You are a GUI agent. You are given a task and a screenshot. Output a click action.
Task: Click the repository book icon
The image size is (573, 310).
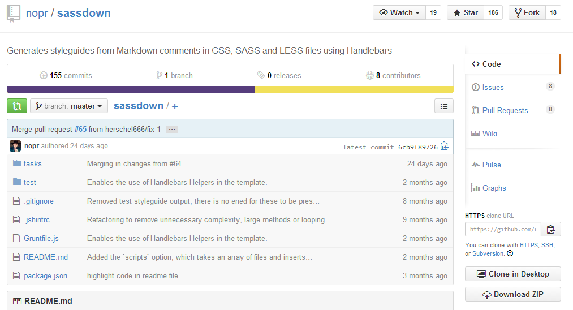point(14,14)
